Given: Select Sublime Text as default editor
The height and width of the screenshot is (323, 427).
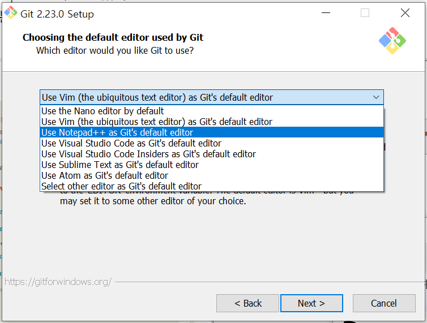Looking at the screenshot, I should point(212,165).
